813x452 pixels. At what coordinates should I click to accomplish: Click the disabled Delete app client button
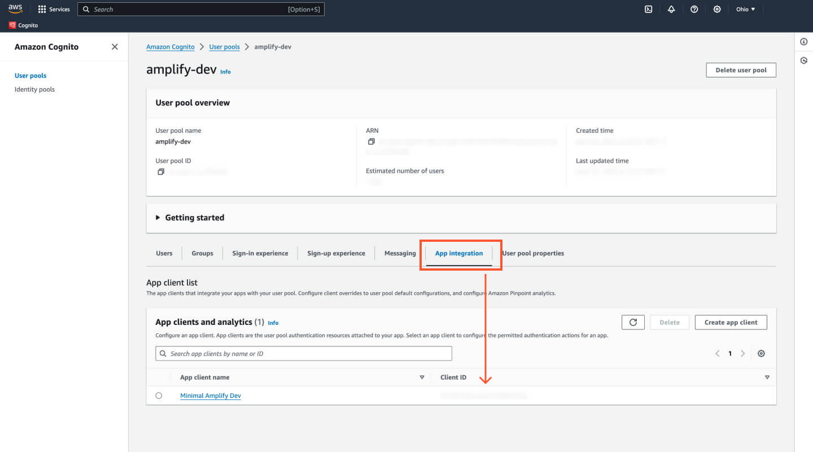(670, 322)
